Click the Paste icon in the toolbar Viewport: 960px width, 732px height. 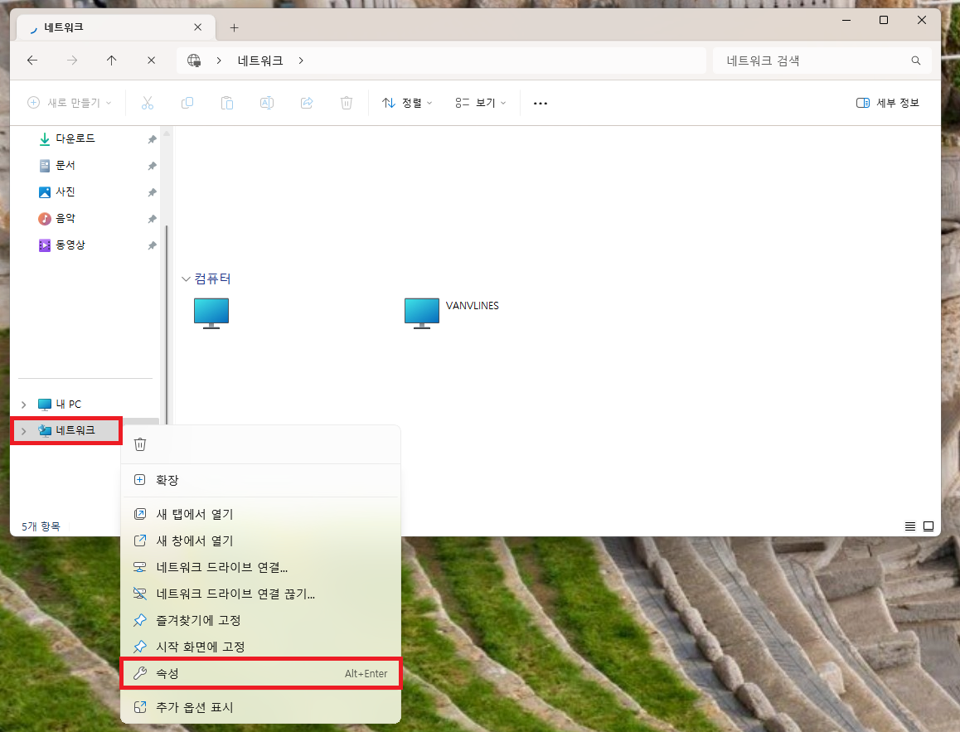point(226,102)
